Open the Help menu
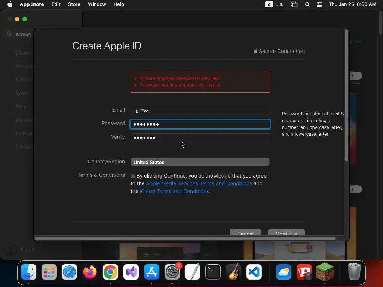 119,4
